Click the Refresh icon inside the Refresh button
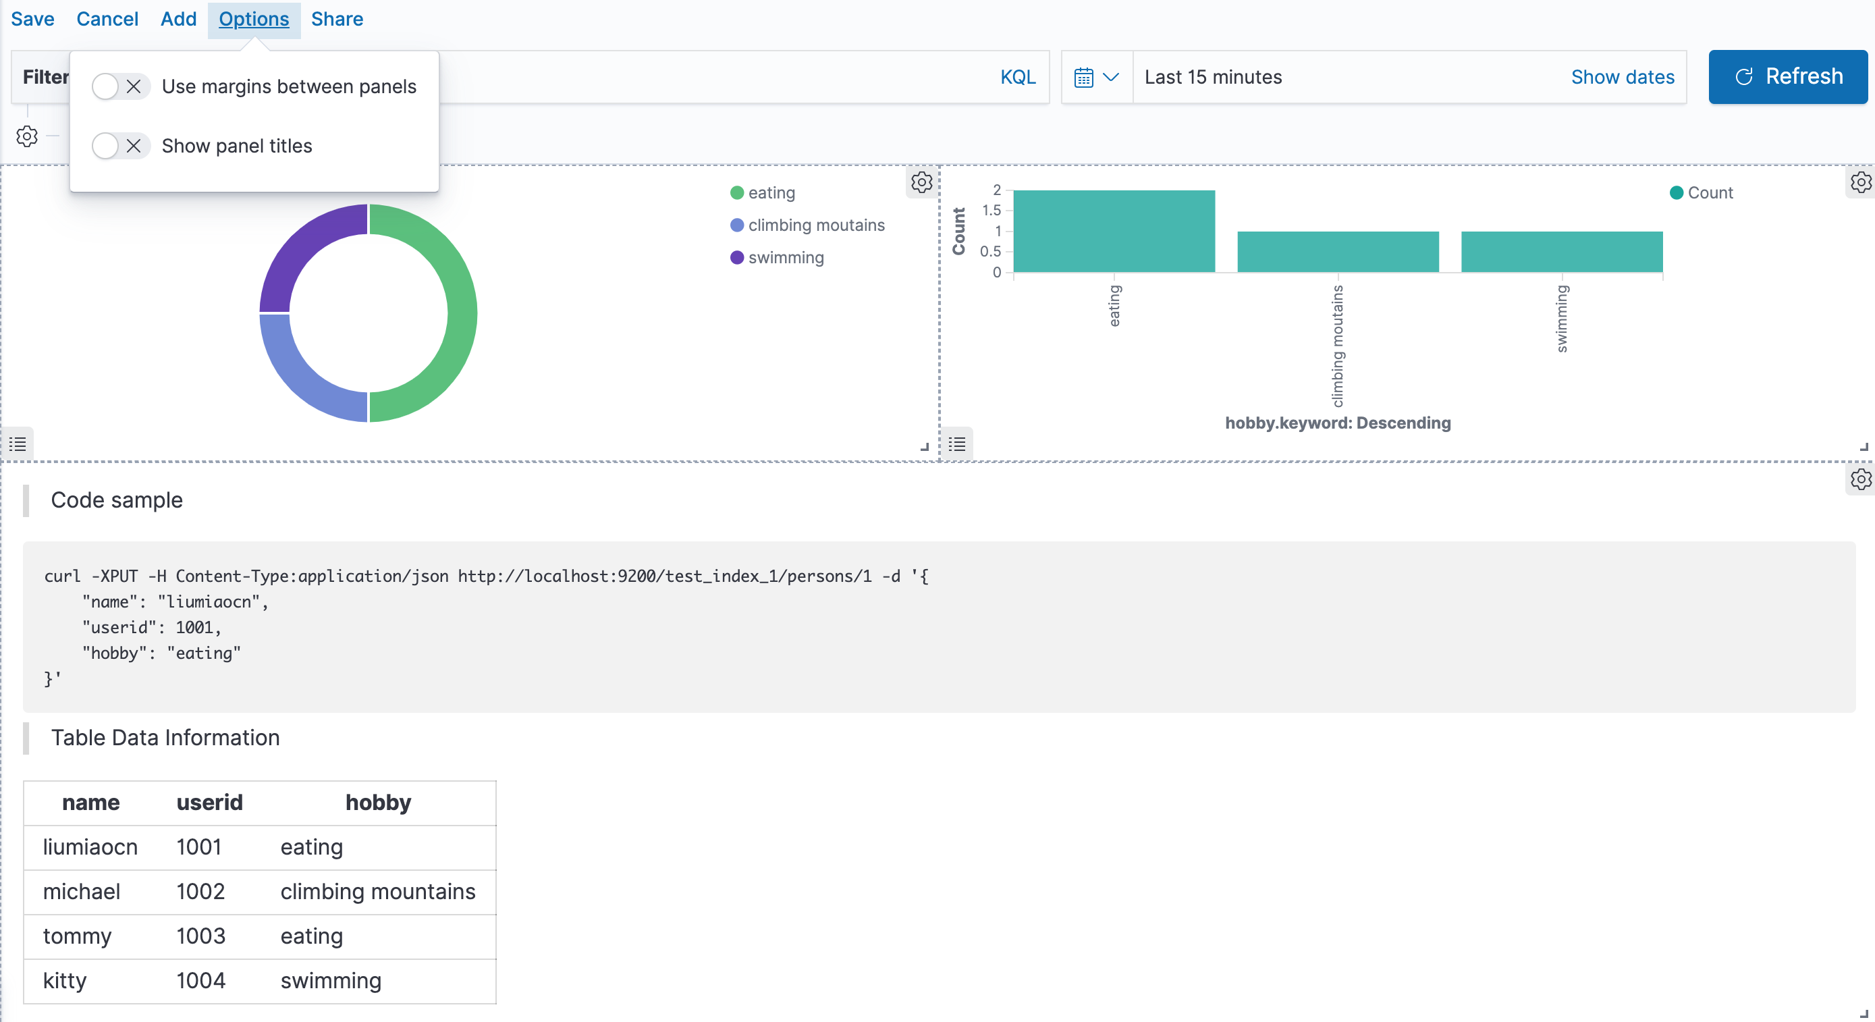The height and width of the screenshot is (1022, 1875). [x=1746, y=76]
